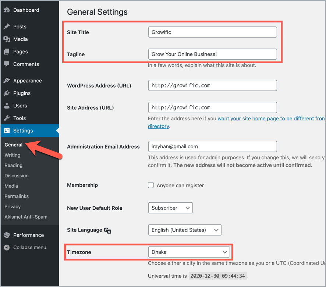
Task: Click the Pages icon in sidebar
Action: (7, 52)
